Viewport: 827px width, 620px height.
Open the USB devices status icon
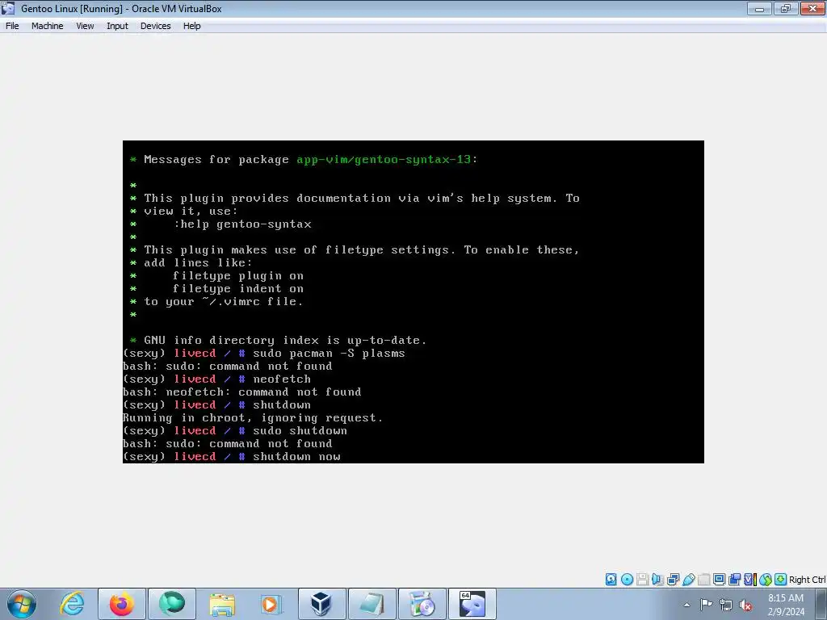[688, 580]
